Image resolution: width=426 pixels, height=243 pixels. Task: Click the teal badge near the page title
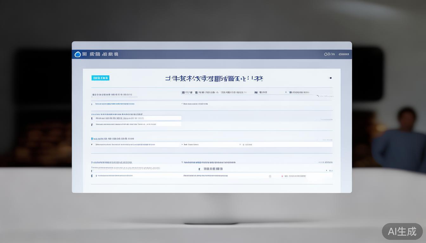100,78
